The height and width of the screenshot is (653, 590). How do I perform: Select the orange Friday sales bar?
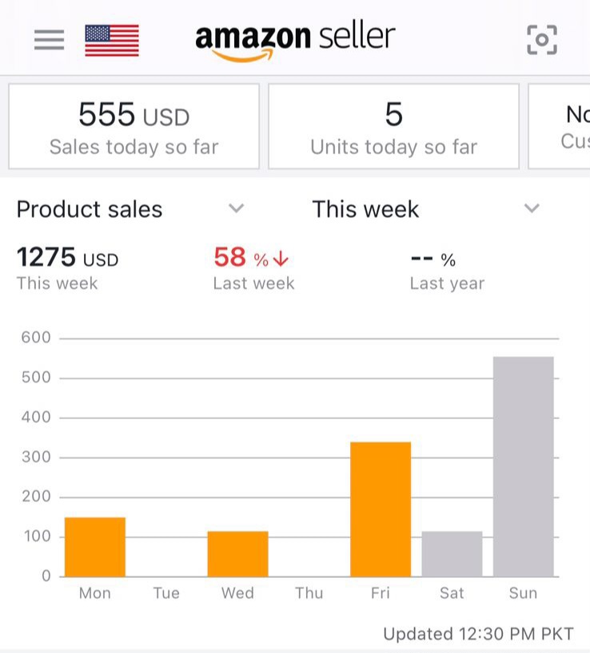click(380, 509)
